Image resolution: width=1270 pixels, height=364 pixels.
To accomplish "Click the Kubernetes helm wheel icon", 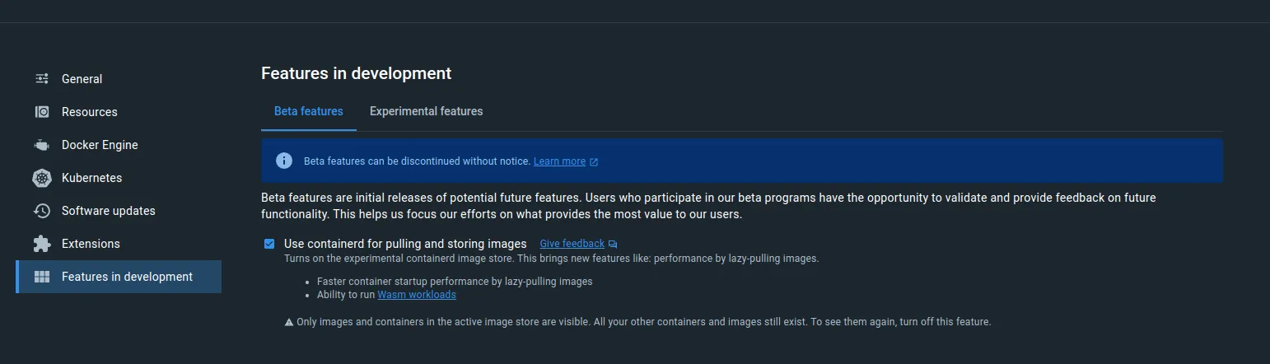I will coord(42,178).
